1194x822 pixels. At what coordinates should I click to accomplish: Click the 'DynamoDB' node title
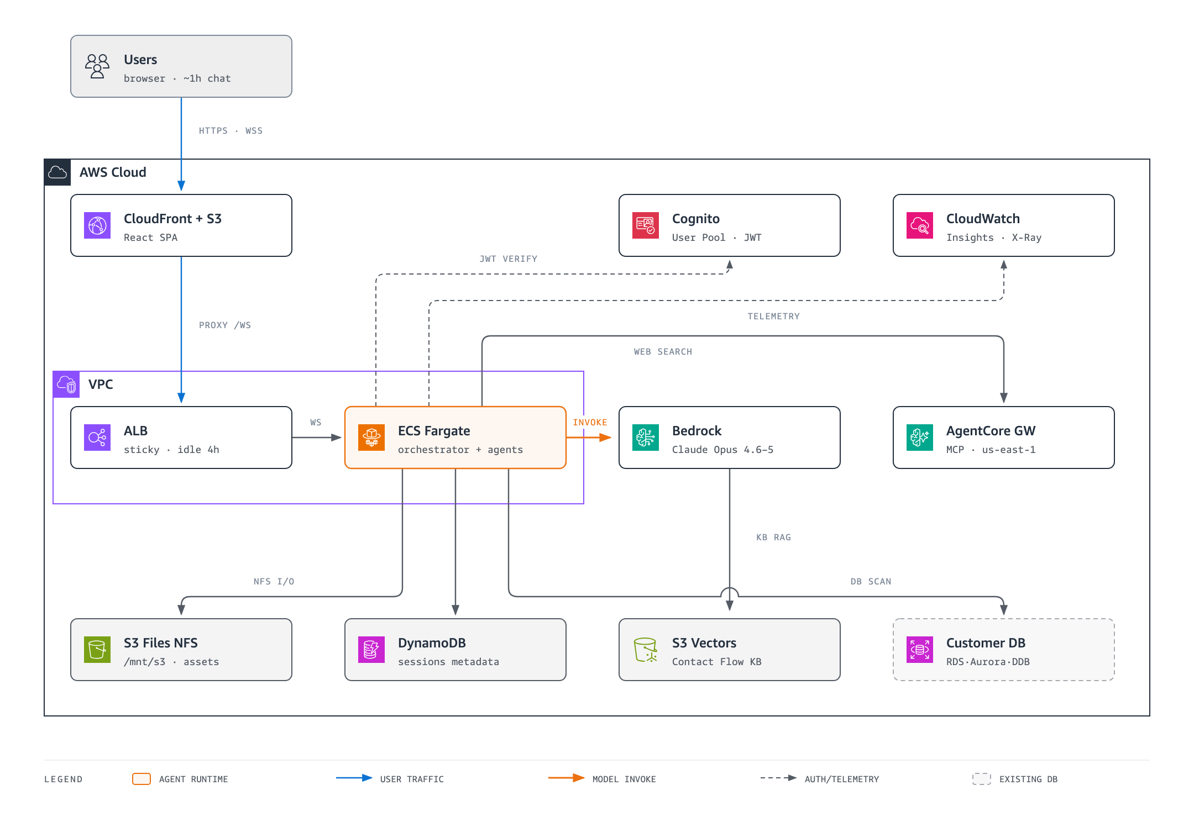click(432, 643)
